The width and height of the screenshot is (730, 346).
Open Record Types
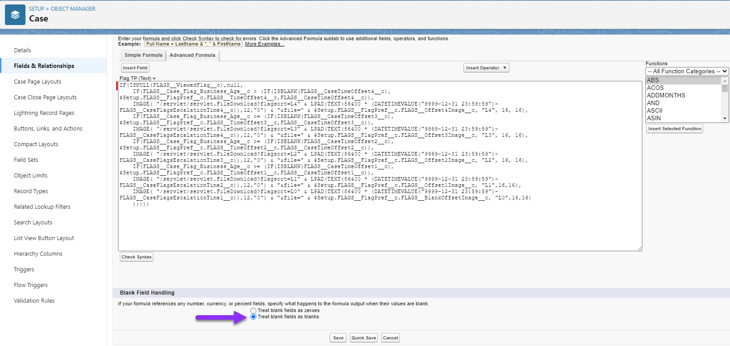pos(31,191)
